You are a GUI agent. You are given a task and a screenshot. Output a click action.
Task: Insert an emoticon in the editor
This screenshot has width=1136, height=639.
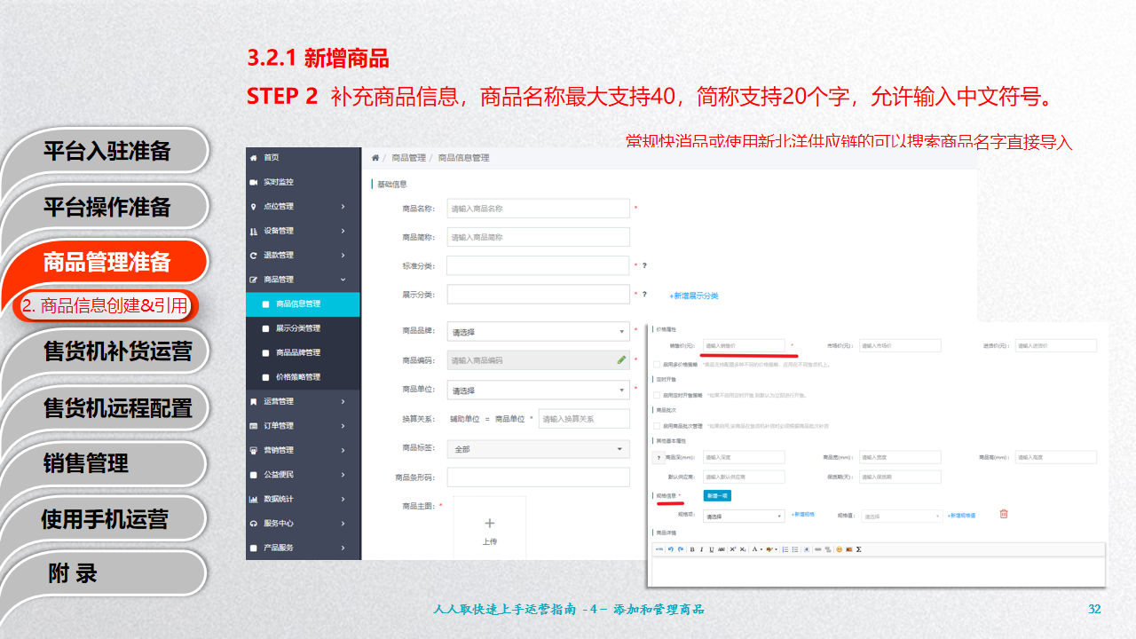click(840, 549)
